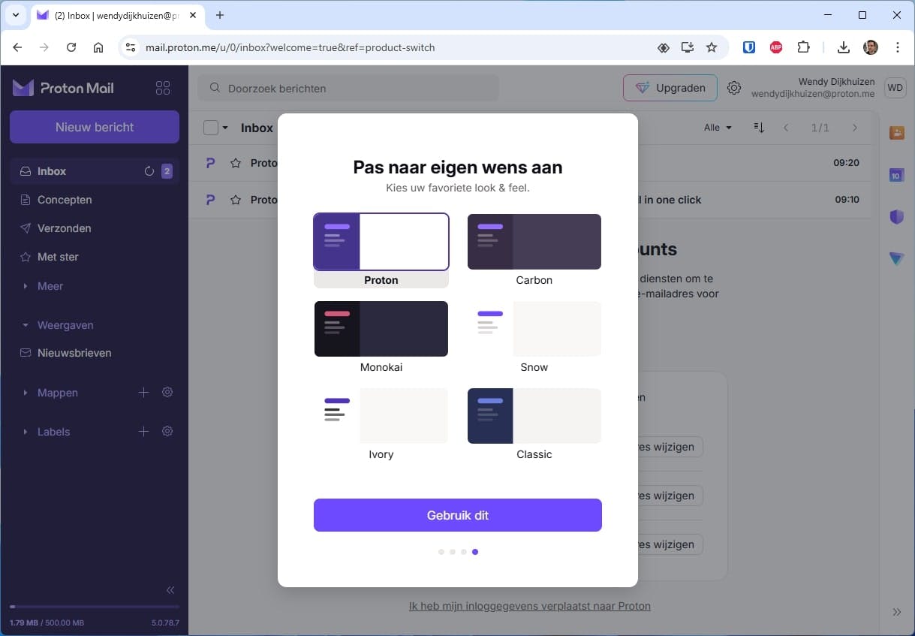Add a new folder with plus icon
The height and width of the screenshot is (636, 915).
pyautogui.click(x=144, y=392)
